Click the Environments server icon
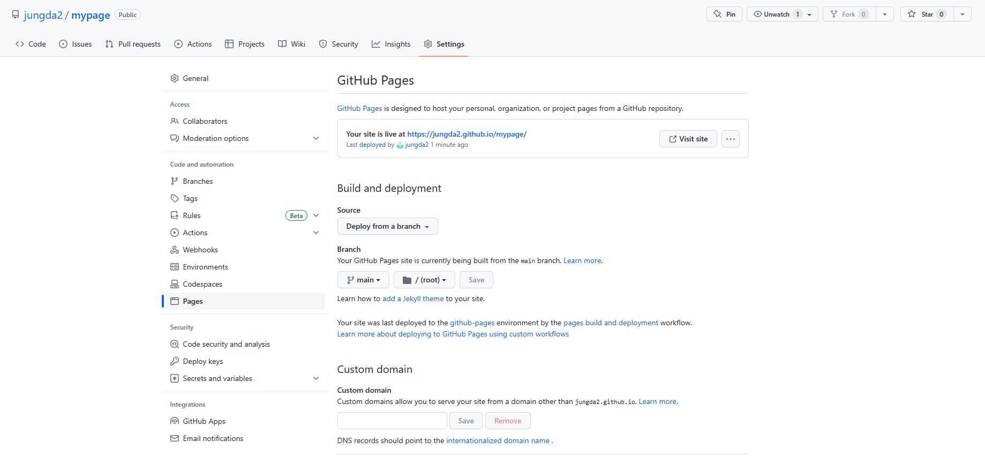Image resolution: width=985 pixels, height=456 pixels. point(175,267)
